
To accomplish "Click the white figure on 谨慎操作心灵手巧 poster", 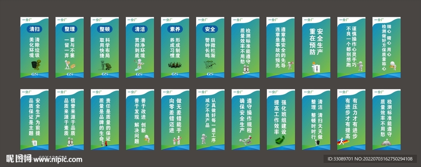I will pos(360,66).
